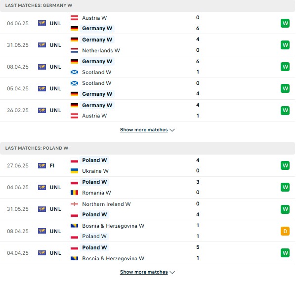Open the Netherlands W team link
296x281 pixels.
tap(101, 50)
